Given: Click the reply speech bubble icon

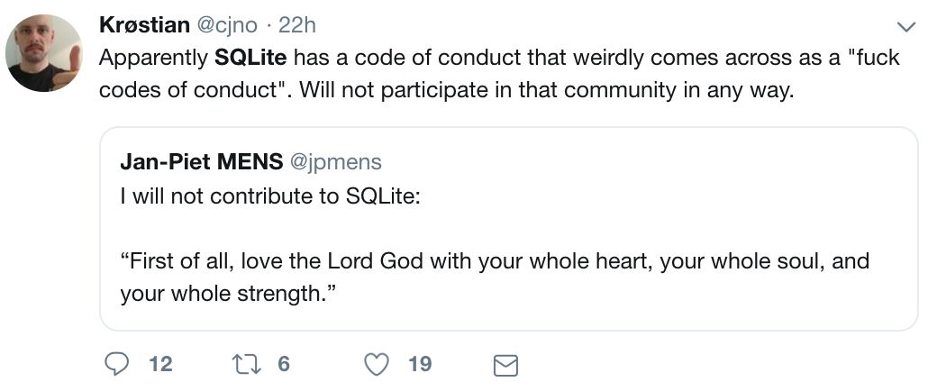Looking at the screenshot, I should click(x=117, y=364).
